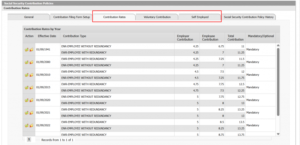Select the Contribution Rates tab

[x=115, y=17]
